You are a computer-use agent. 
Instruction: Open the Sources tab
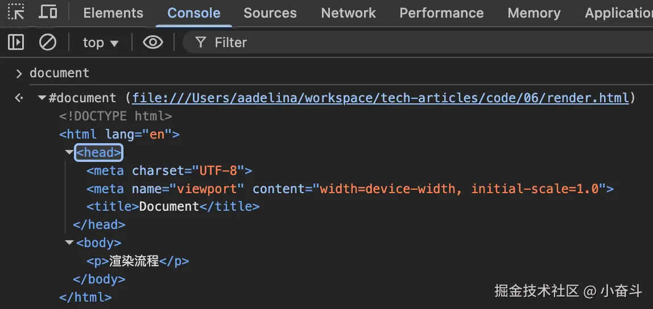point(270,13)
